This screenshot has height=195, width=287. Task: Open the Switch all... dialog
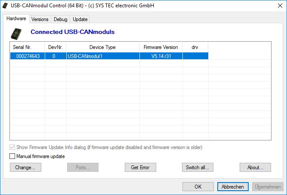click(198, 168)
